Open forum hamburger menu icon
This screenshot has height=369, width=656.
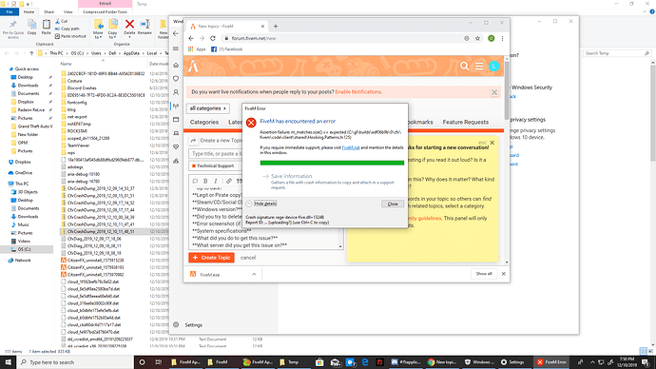(479, 67)
